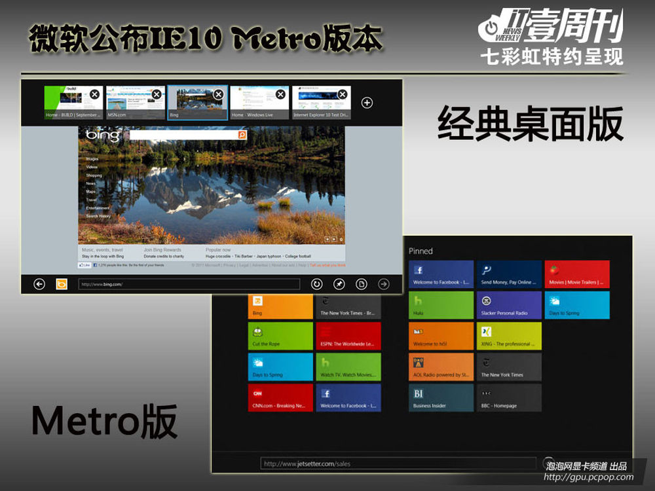Image resolution: width=655 pixels, height=491 pixels.
Task: Open the Images link on Bing
Action: coord(92,159)
